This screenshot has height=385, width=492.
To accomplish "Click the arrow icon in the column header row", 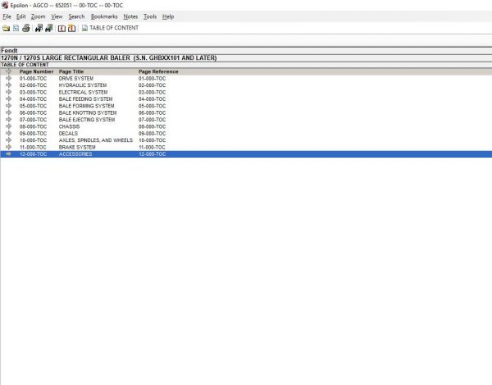I will pyautogui.click(x=8, y=71).
